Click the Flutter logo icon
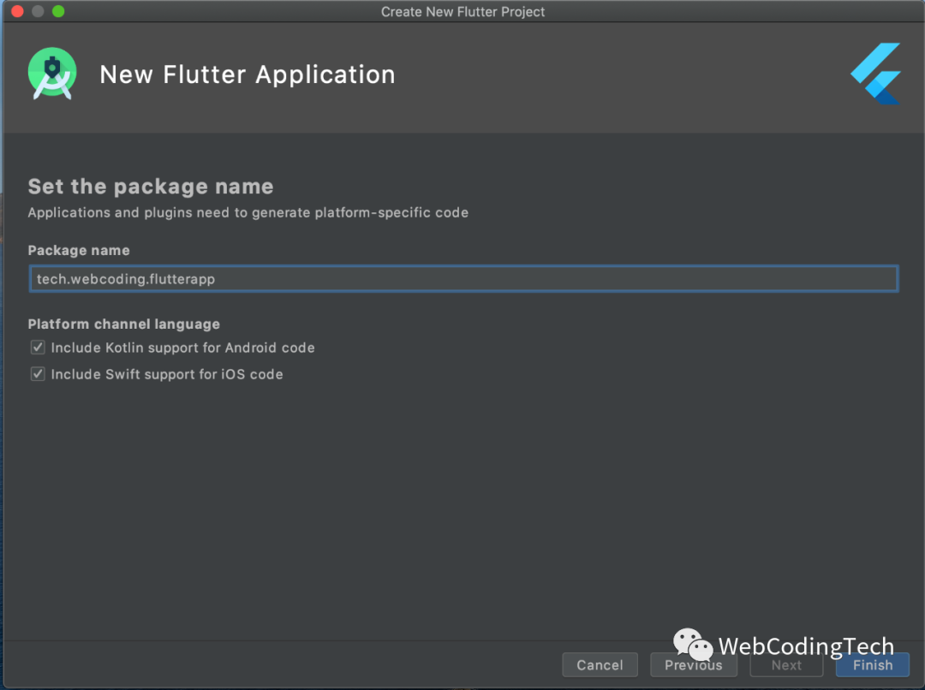The image size is (925, 690). click(x=875, y=74)
